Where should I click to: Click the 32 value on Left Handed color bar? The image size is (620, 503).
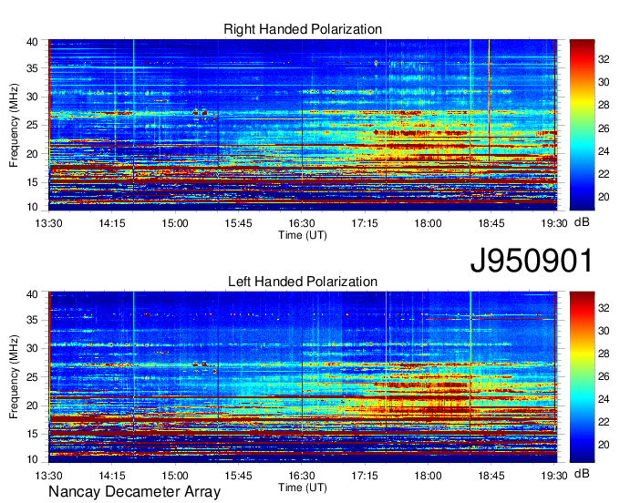pos(604,308)
